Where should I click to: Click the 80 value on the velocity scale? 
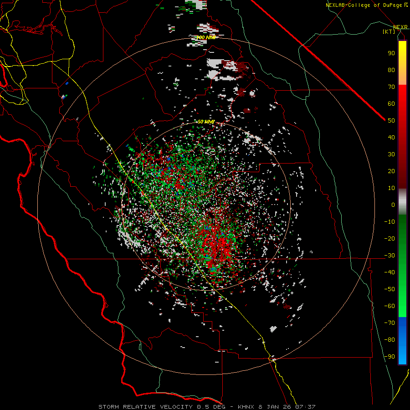click(x=391, y=70)
